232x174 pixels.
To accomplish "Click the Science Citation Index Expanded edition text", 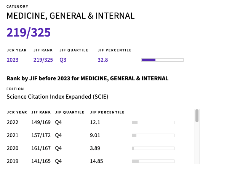I will click(58, 97).
